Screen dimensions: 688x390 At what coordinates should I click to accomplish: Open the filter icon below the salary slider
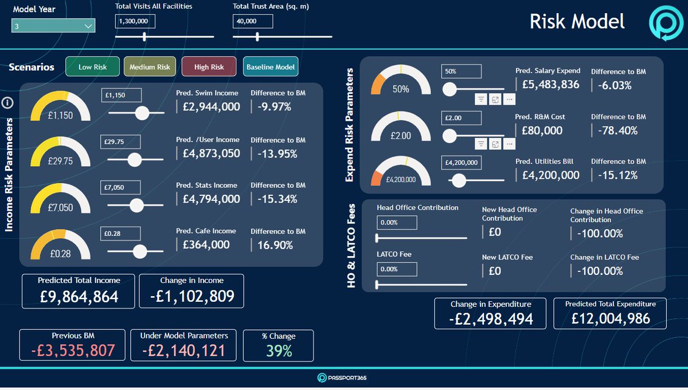coord(480,99)
